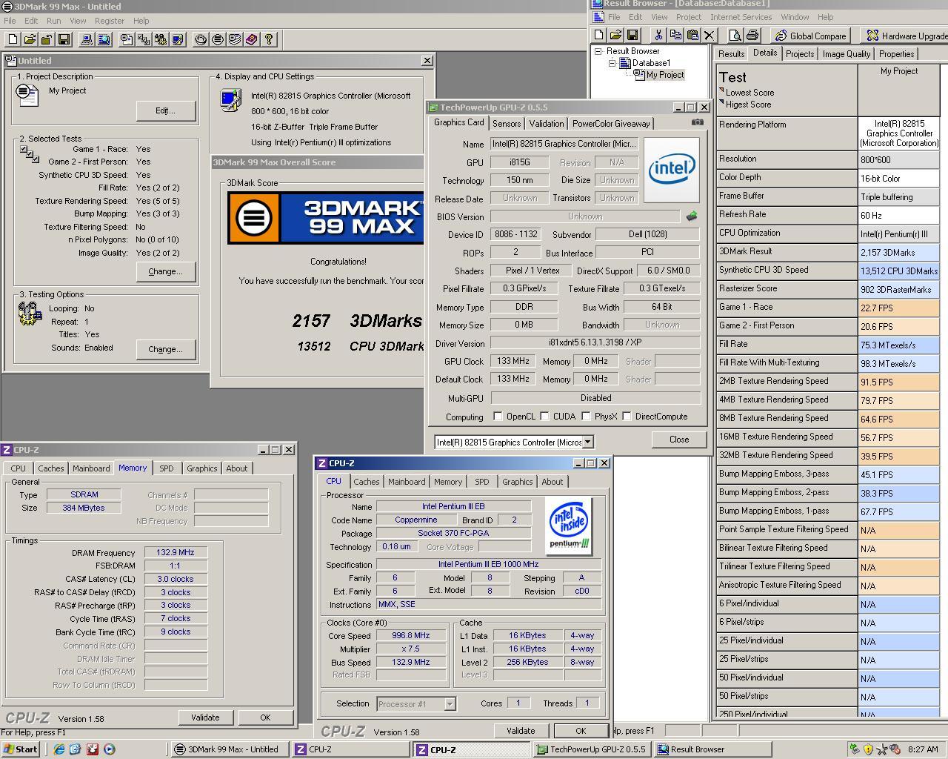The width and height of the screenshot is (948, 759).
Task: Click Fill Rate value 75.3 MTexels/s
Action: click(898, 345)
